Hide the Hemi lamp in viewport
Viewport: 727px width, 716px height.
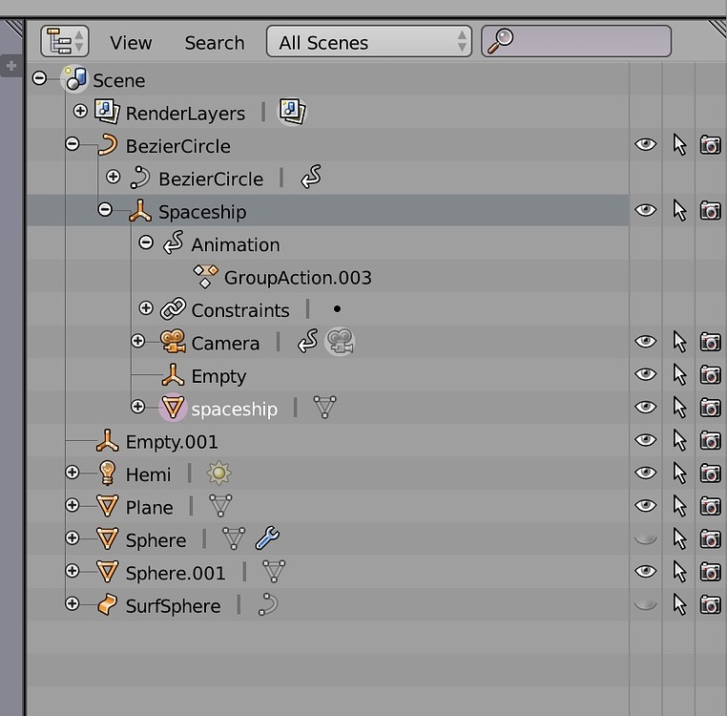[x=645, y=473]
